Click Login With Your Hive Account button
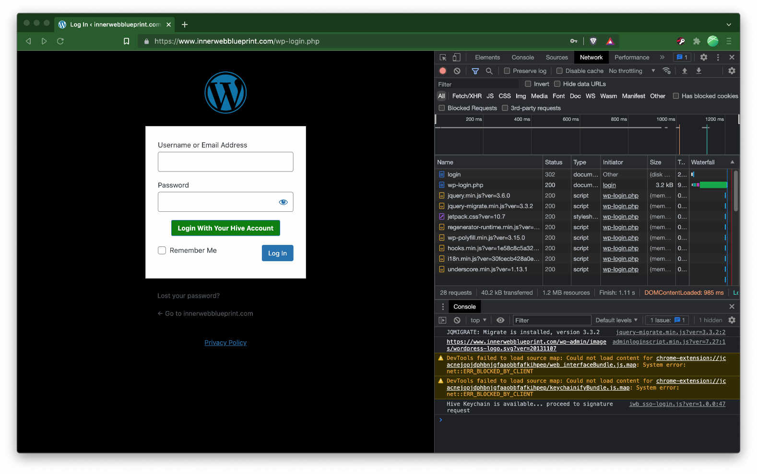 click(225, 228)
